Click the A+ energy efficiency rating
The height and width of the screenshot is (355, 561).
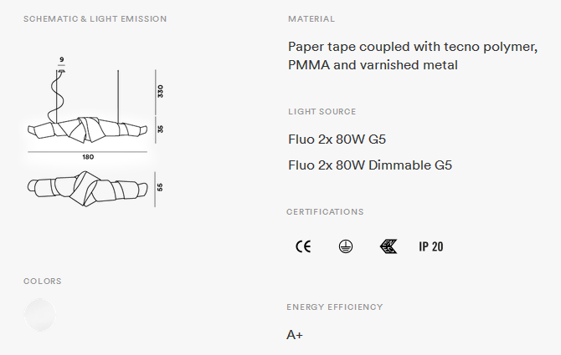point(295,335)
